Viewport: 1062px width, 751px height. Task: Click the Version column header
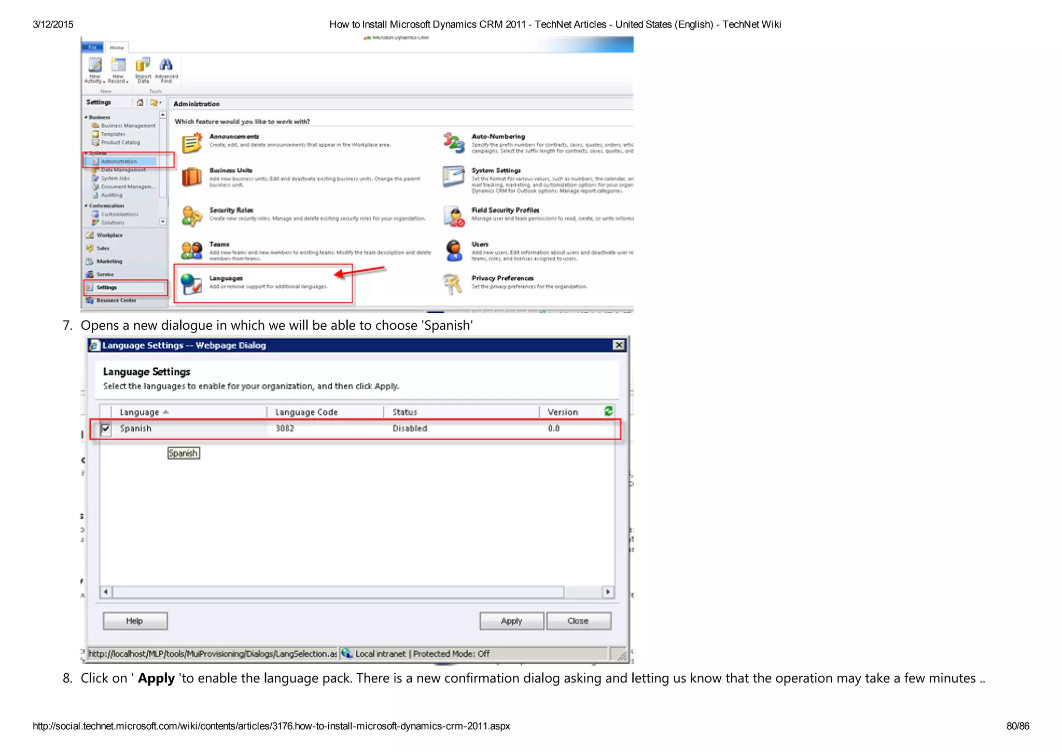pyautogui.click(x=563, y=412)
